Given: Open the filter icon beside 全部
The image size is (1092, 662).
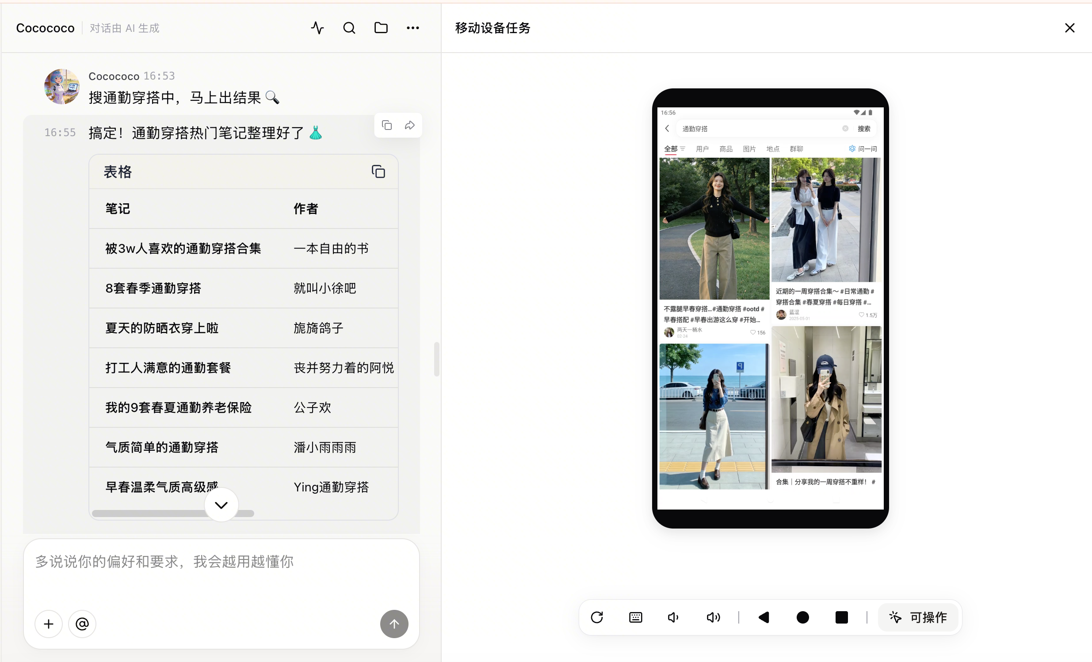Looking at the screenshot, I should [x=683, y=149].
